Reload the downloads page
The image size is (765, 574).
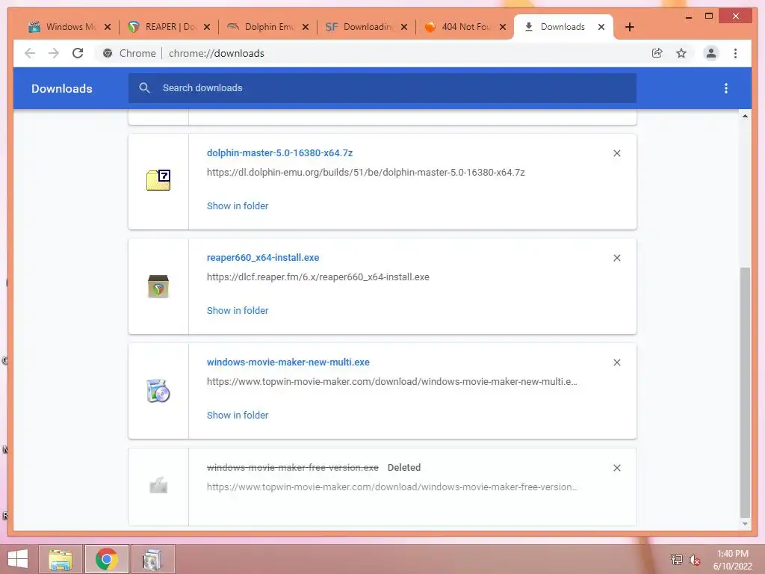coord(78,53)
